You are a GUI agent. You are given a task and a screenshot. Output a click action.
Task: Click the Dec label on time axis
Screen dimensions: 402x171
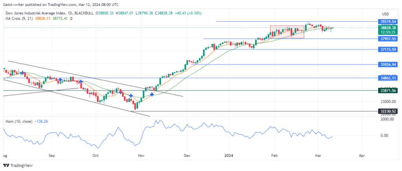point(187,155)
